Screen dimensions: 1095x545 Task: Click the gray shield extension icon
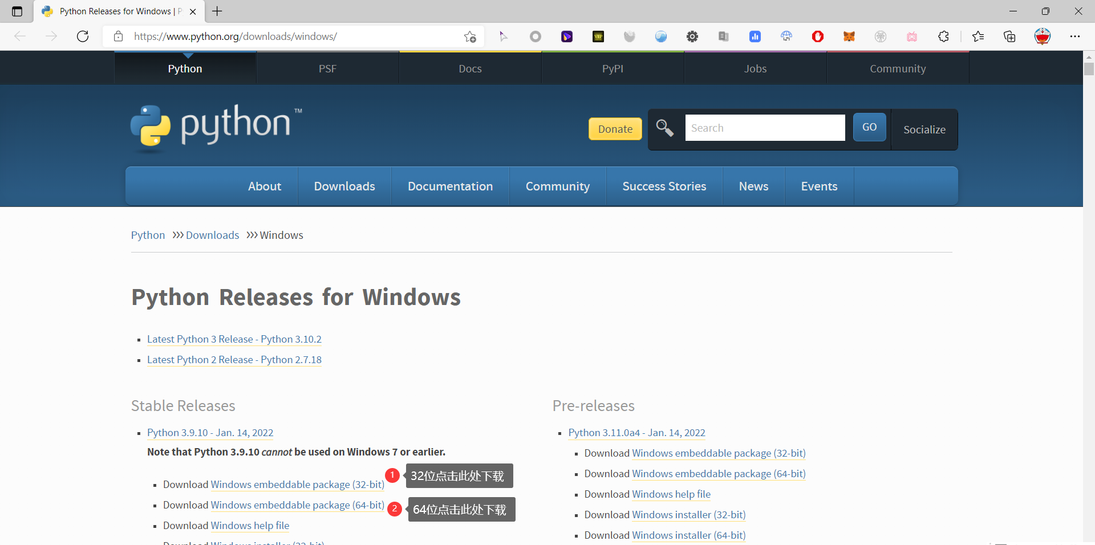pos(630,36)
